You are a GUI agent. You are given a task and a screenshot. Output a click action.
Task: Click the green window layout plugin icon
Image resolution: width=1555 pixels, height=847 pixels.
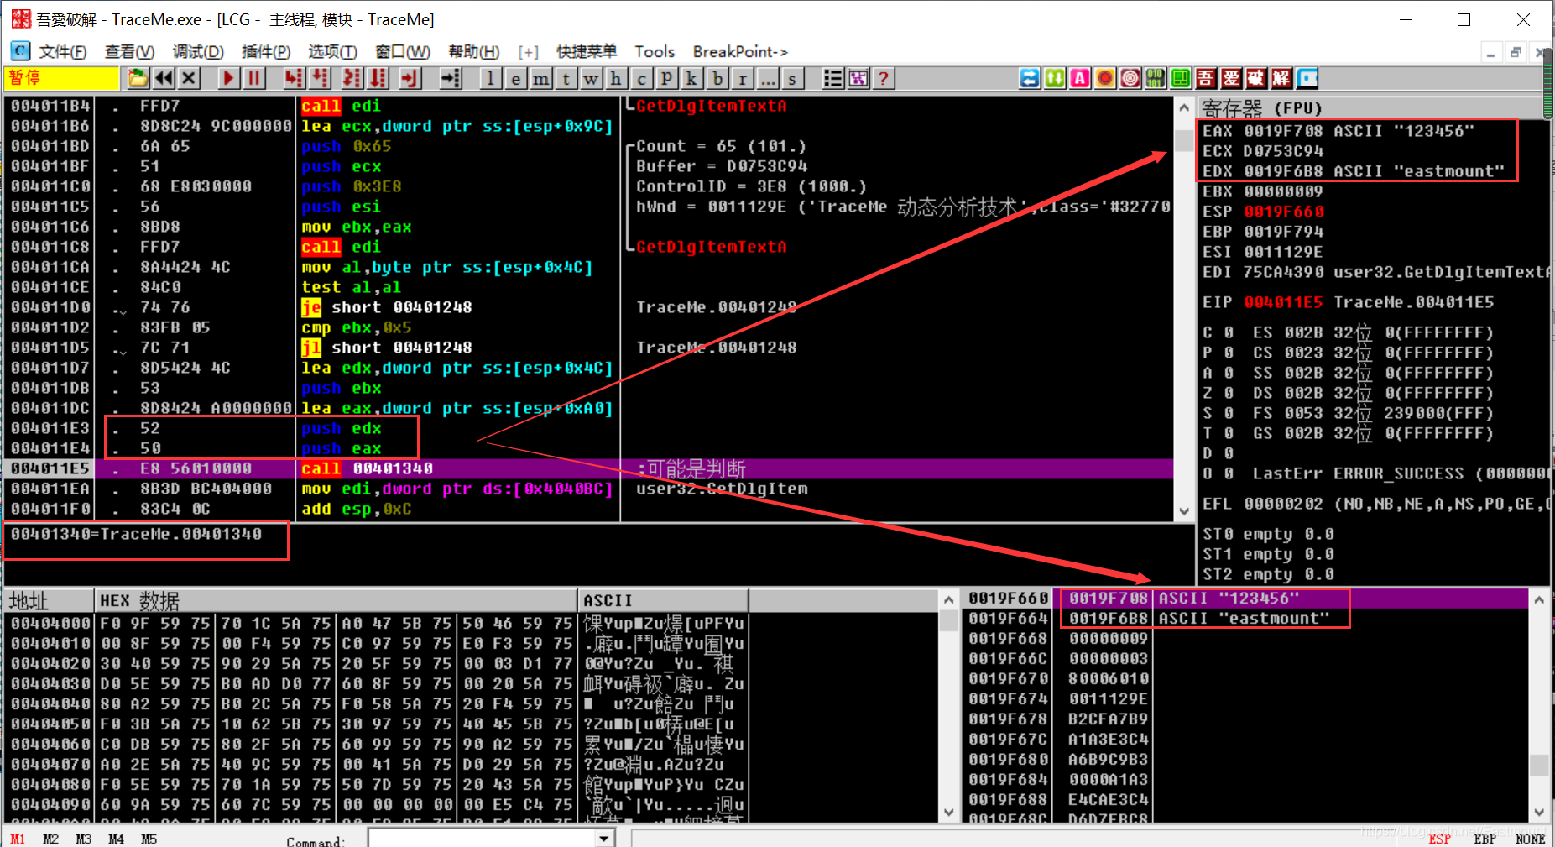click(1181, 78)
